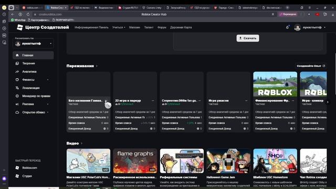Open Форум in top navigation

[x=162, y=27]
